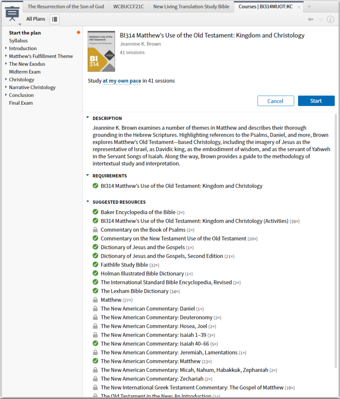Viewport: 340px width, 399px height.
Task: Click green check for New American Commentary: Matthew
Action: (x=95, y=361)
